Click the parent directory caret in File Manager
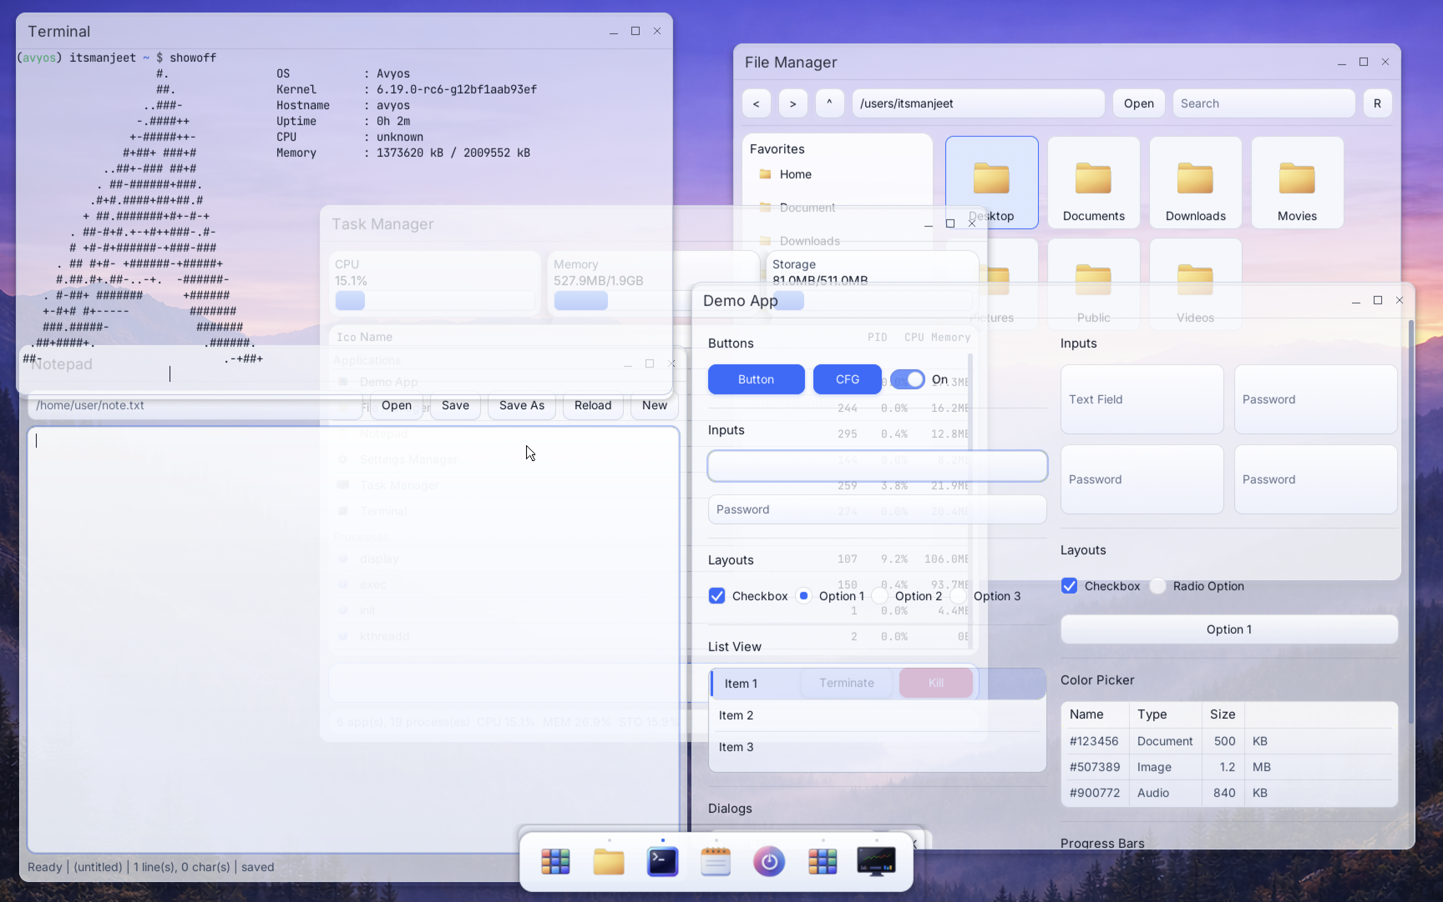The height and width of the screenshot is (902, 1443). (829, 103)
